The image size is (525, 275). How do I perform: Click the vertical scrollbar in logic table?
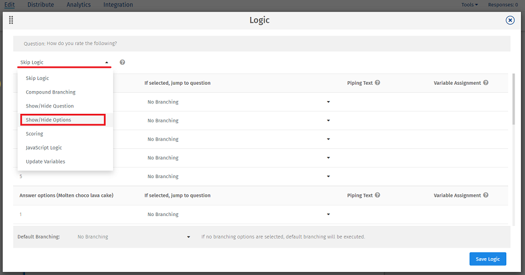click(x=513, y=99)
